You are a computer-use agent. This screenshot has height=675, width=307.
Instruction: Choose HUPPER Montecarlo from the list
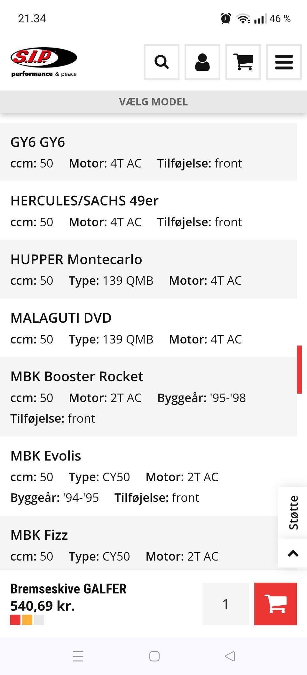point(148,269)
